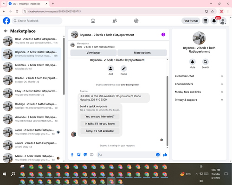Open Chrome three-dot menu
The width and height of the screenshot is (232, 185).
[228, 12]
